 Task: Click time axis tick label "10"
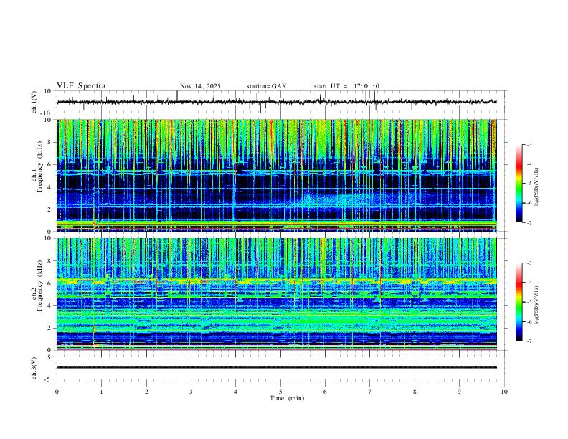[504, 392]
